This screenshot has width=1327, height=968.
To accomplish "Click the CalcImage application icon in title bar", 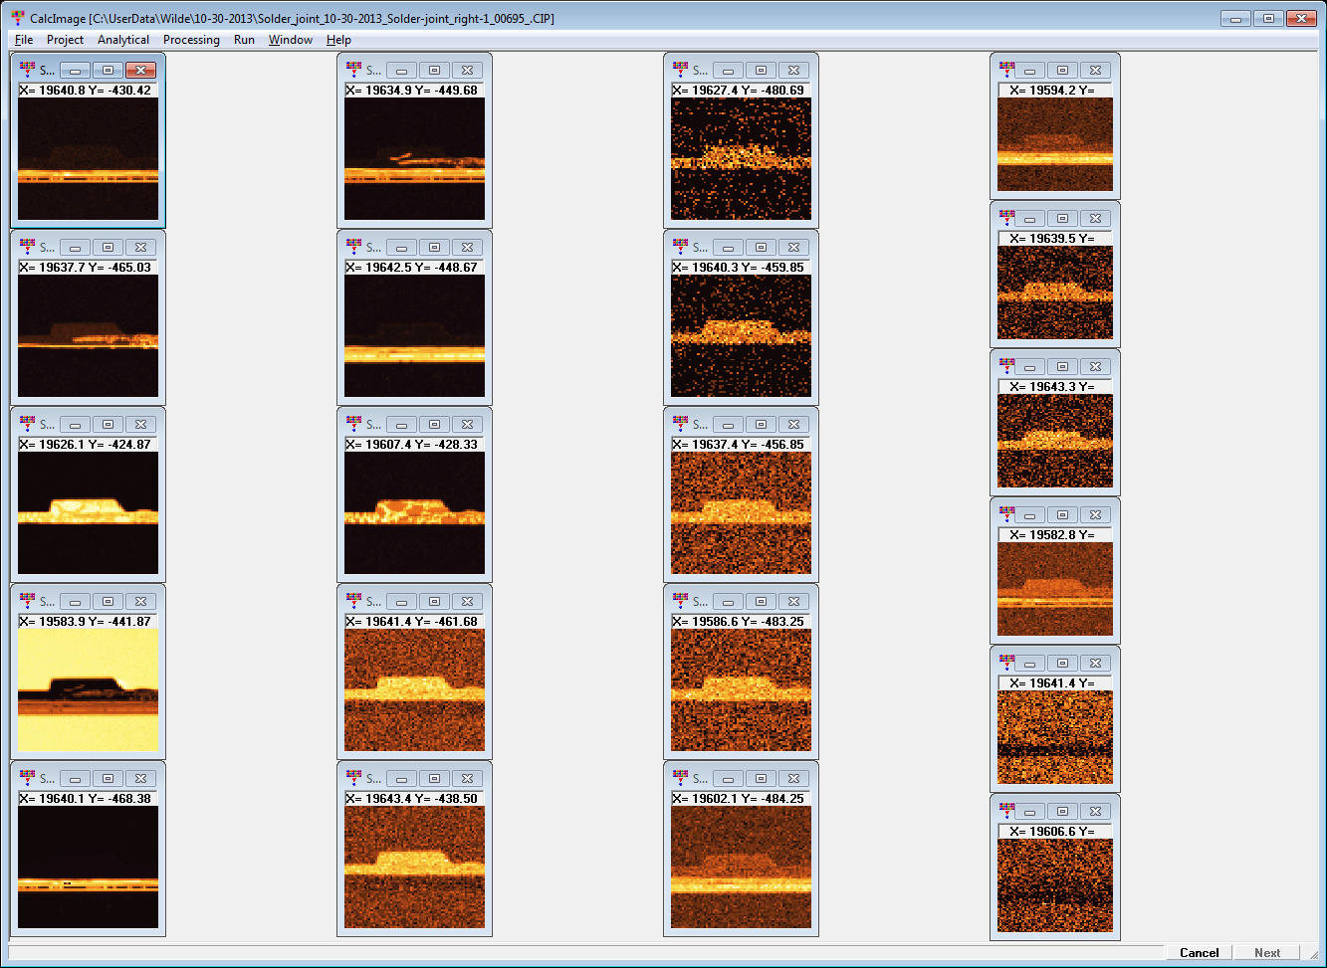I will (17, 18).
